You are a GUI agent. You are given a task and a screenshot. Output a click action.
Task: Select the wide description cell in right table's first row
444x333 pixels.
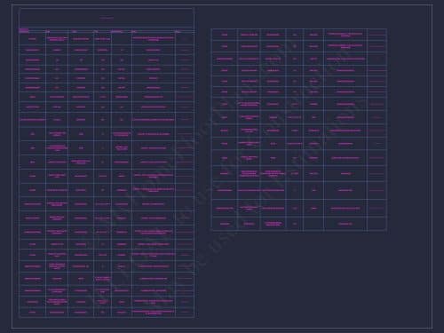pyautogui.click(x=345, y=35)
